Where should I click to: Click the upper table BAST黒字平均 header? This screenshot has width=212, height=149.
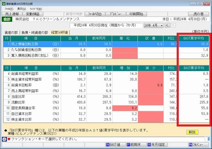point(194,38)
